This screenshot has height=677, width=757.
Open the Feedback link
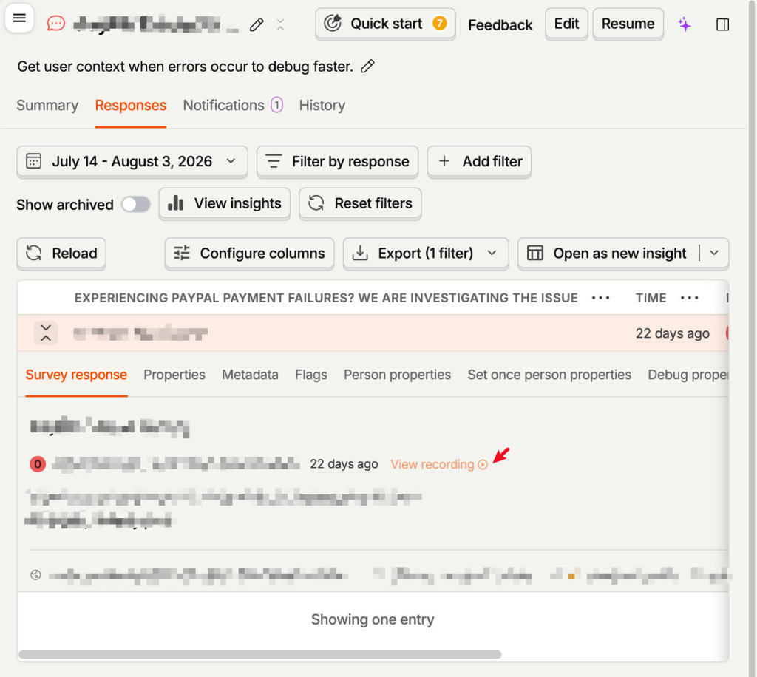(500, 24)
